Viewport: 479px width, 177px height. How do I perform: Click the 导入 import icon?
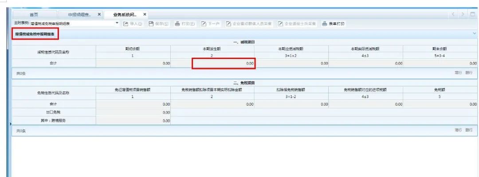(126, 24)
